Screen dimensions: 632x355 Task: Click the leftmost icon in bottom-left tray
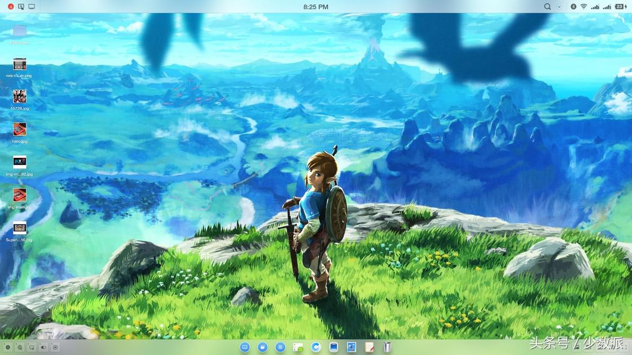[8, 347]
